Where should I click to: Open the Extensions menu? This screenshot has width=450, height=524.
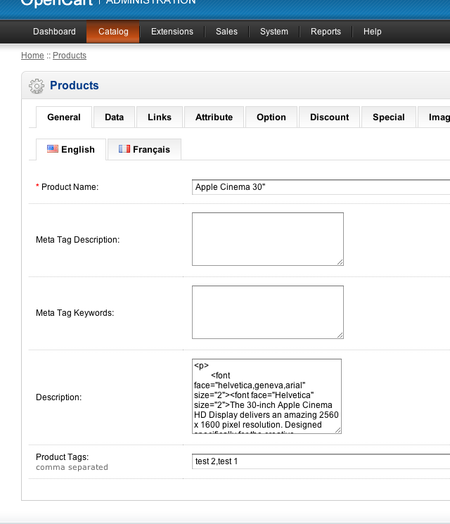click(x=172, y=32)
